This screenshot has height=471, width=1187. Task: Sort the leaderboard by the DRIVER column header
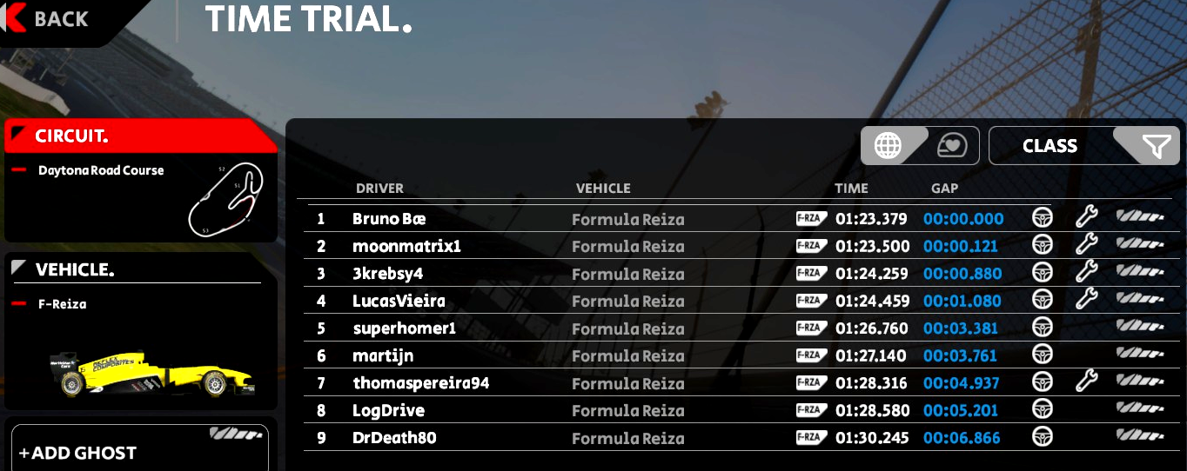pyautogui.click(x=379, y=189)
